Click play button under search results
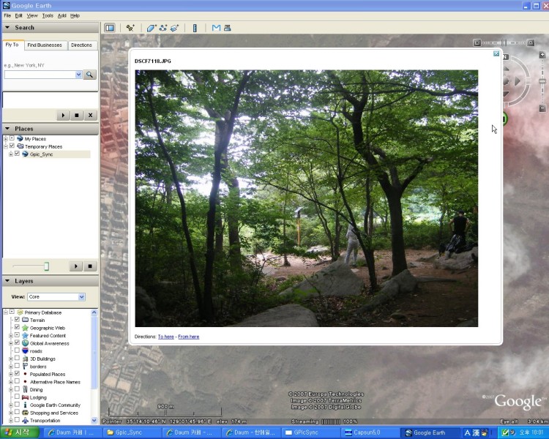This screenshot has width=549, height=439. click(63, 115)
